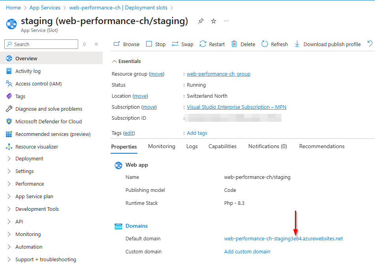Click the Delete trash icon

point(234,44)
